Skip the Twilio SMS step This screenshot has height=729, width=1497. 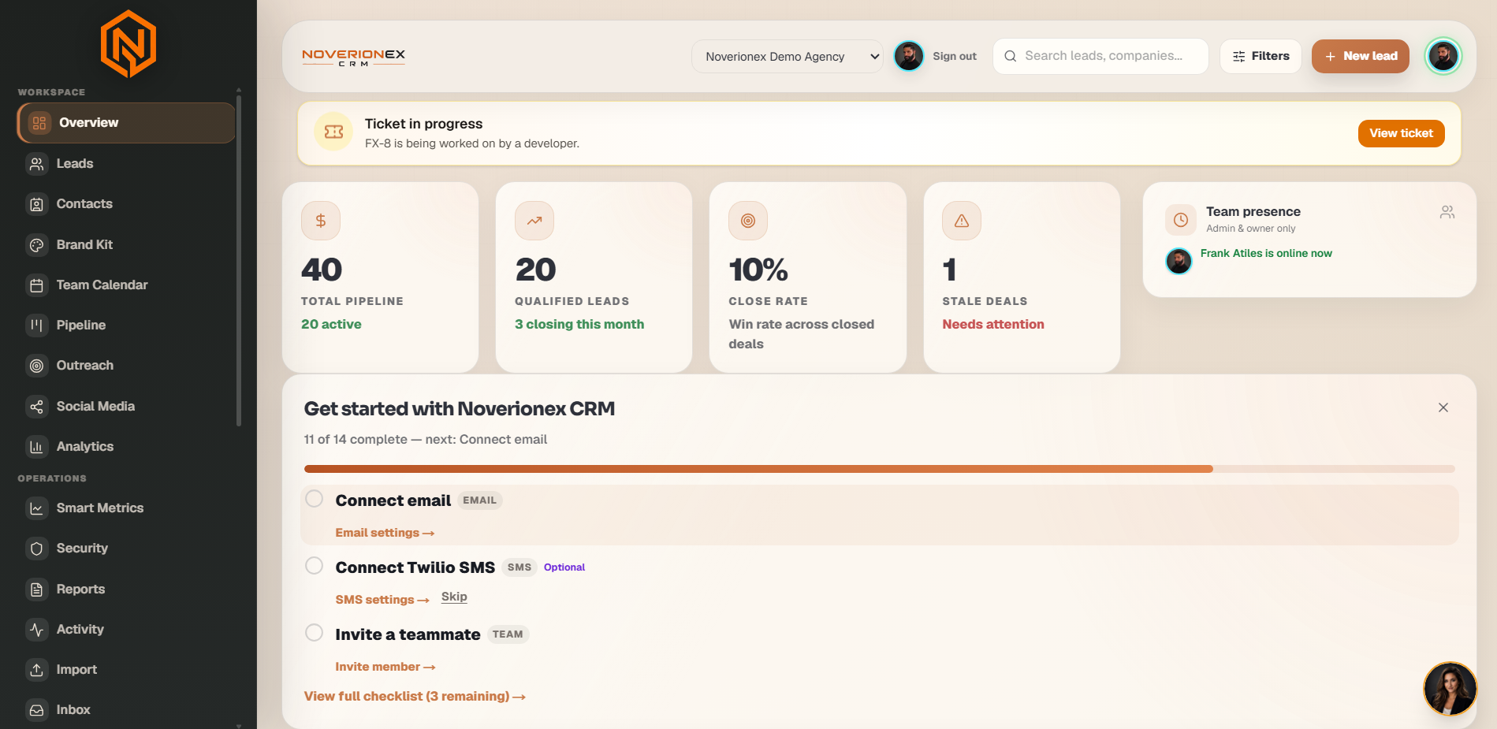click(454, 597)
